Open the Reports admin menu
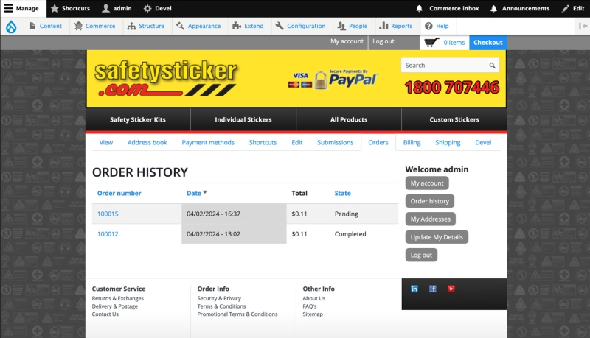The height and width of the screenshot is (338, 590). [x=396, y=26]
